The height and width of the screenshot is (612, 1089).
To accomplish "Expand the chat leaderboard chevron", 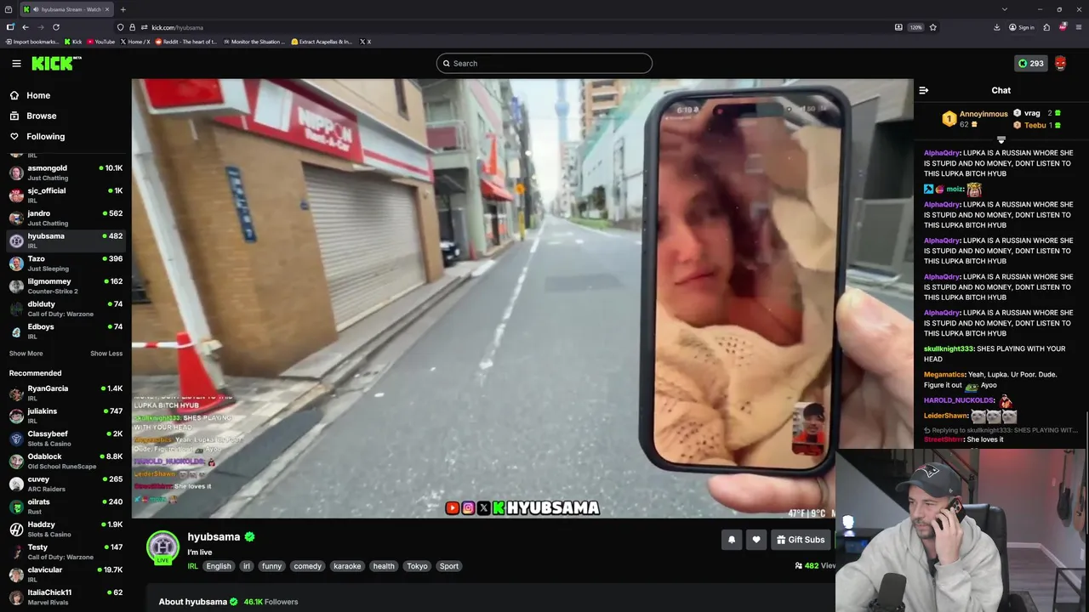I will click(x=1001, y=140).
